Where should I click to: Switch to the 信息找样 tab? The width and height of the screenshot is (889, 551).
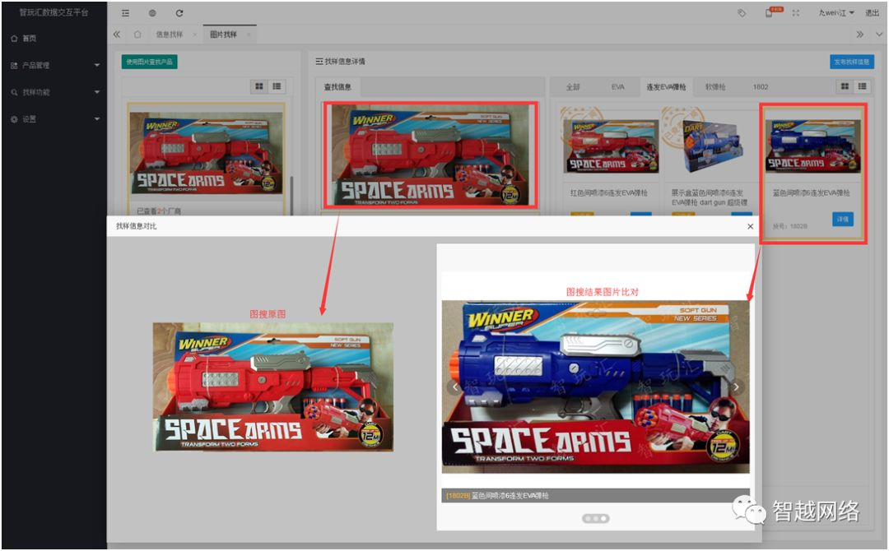click(169, 35)
